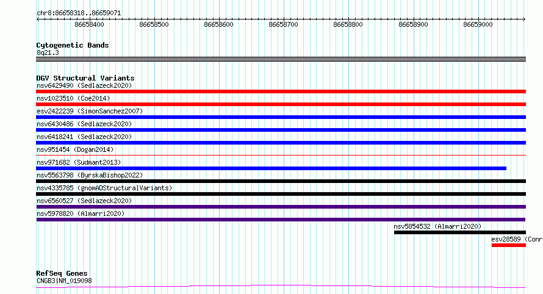Click label nsv971682 (Sudmant2013)
Screen dimensions: 543x294
(x=79, y=162)
